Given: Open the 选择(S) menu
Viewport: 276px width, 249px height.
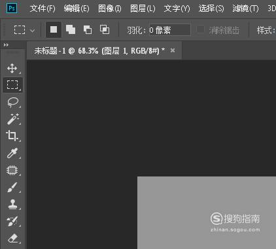Looking at the screenshot, I should [211, 8].
